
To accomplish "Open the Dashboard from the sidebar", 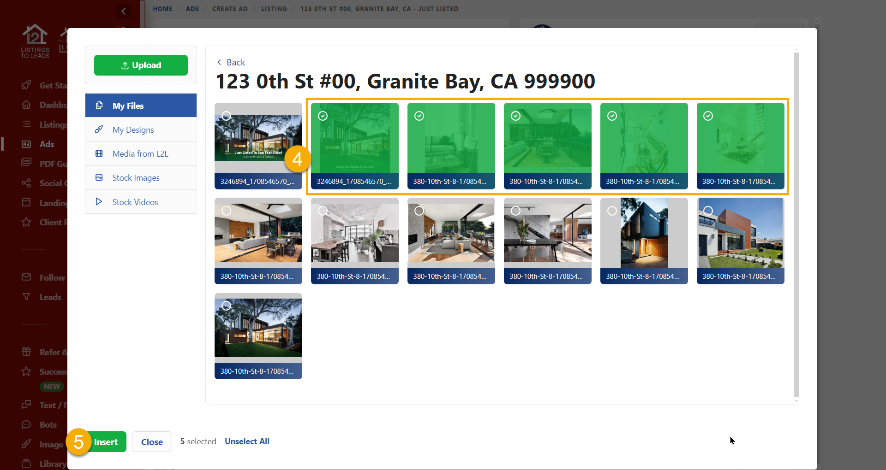I will coord(27,105).
